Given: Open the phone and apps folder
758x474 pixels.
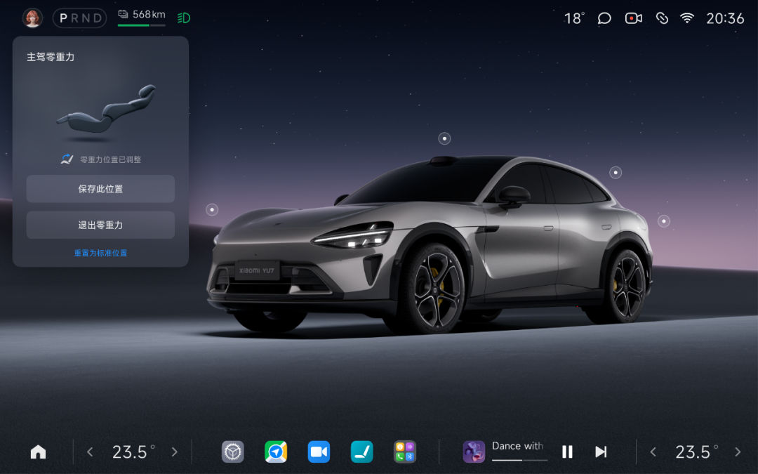Looking at the screenshot, I should pyautogui.click(x=405, y=452).
